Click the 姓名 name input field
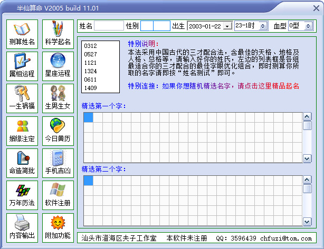 click(x=108, y=26)
